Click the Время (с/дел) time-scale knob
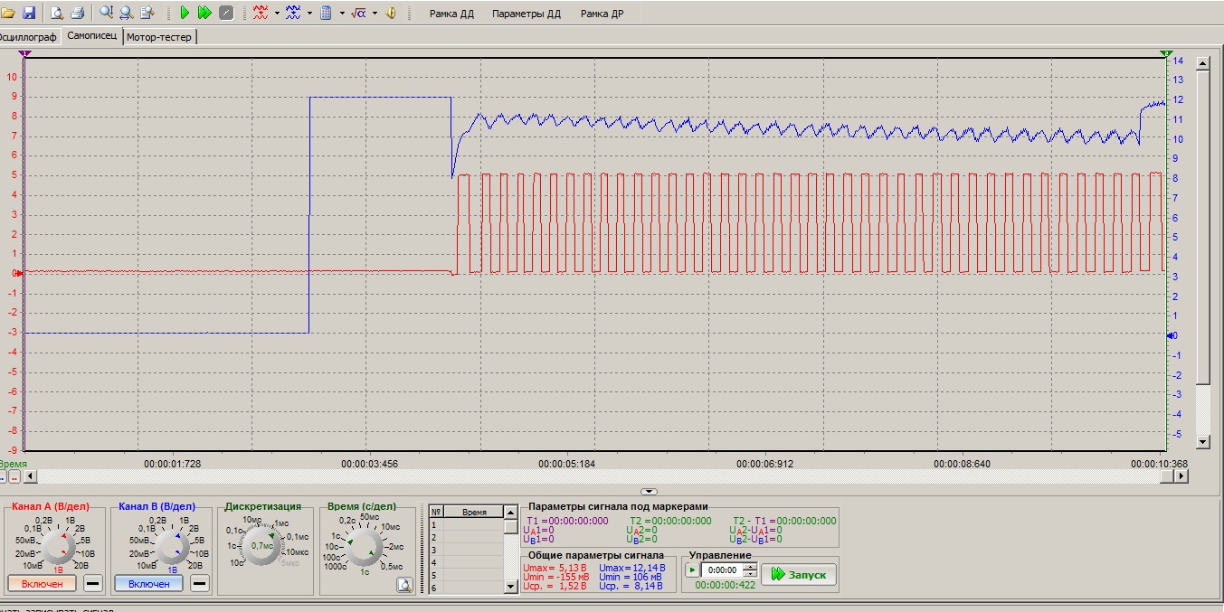1224x612 pixels. pos(366,546)
